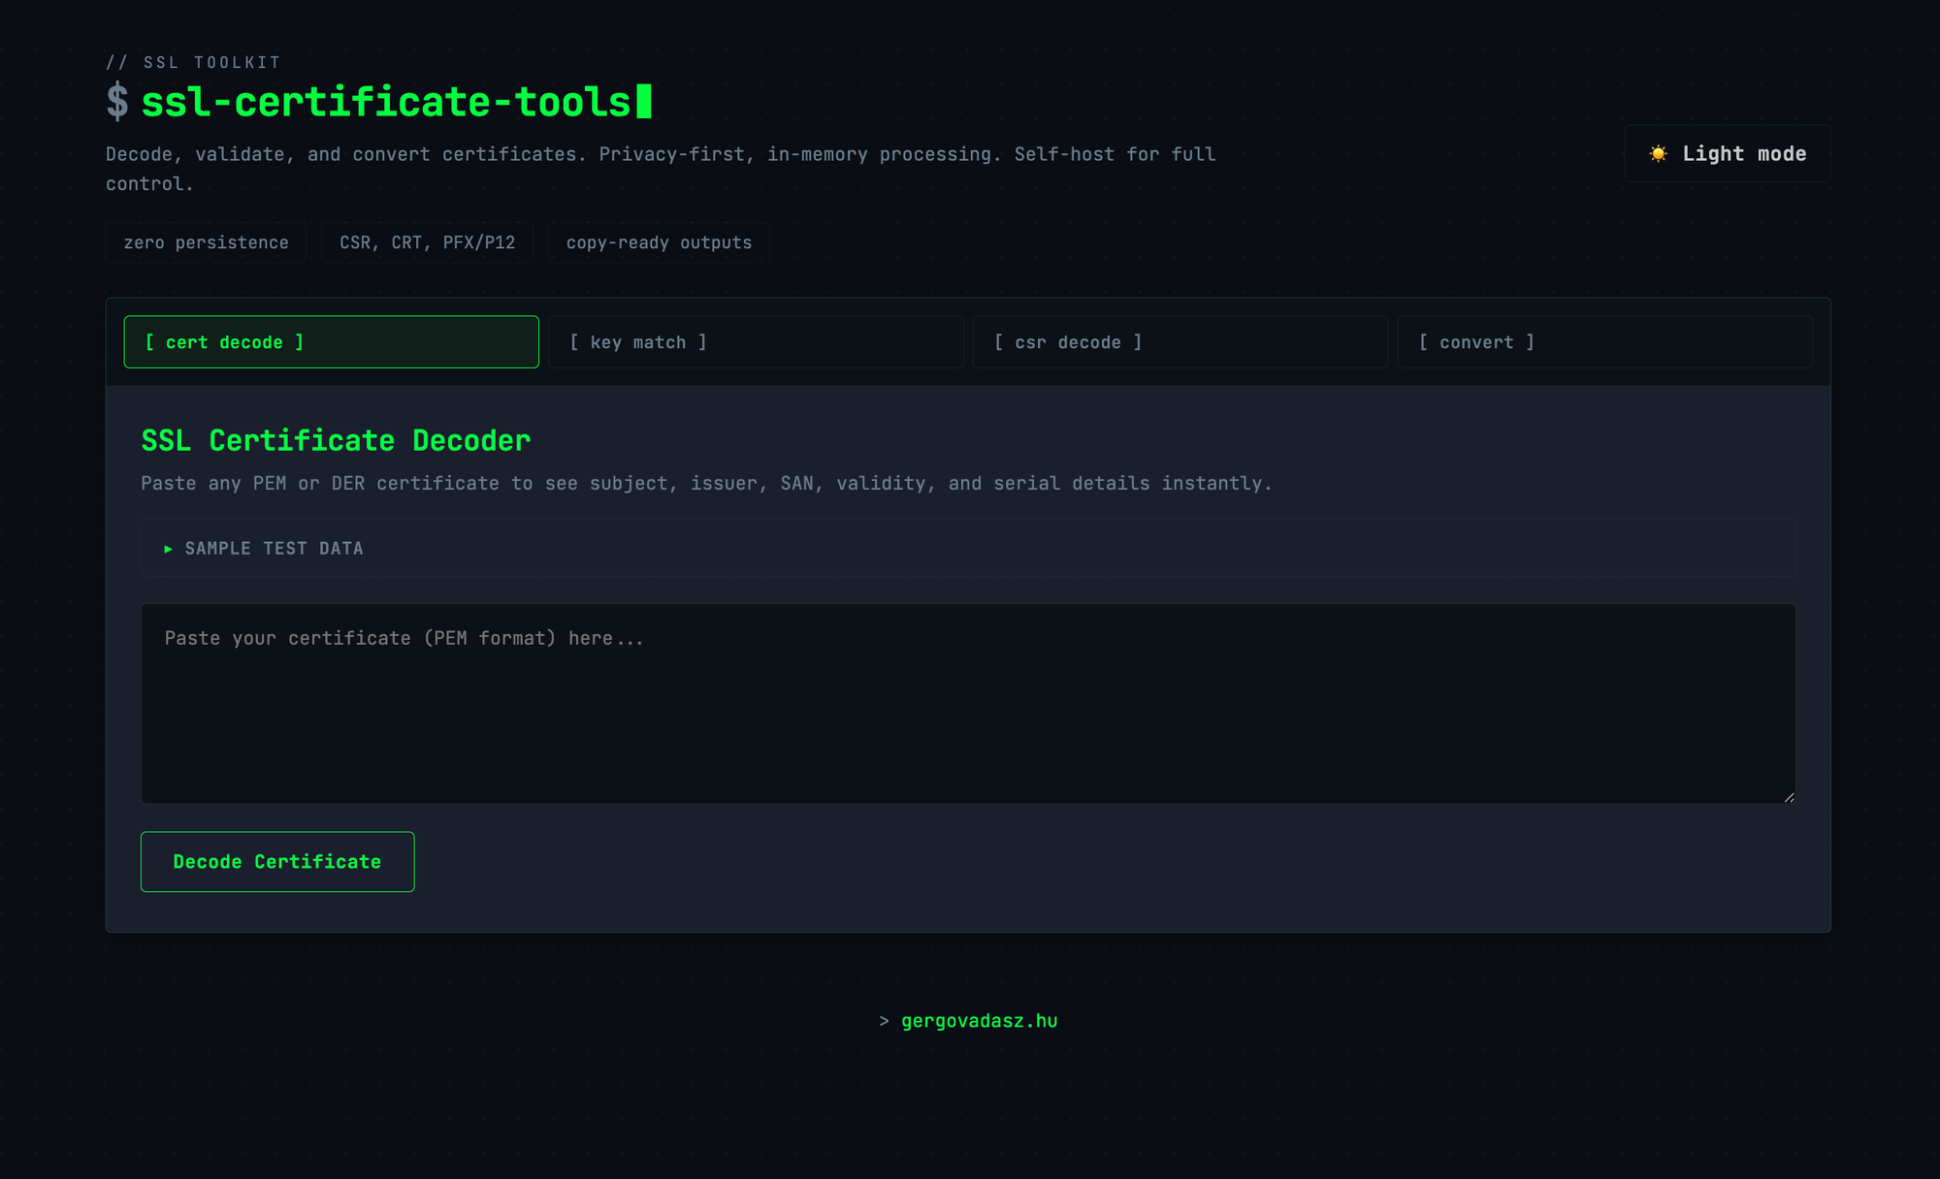The width and height of the screenshot is (1940, 1179).
Task: Open the cert decode tab
Action: (x=331, y=342)
